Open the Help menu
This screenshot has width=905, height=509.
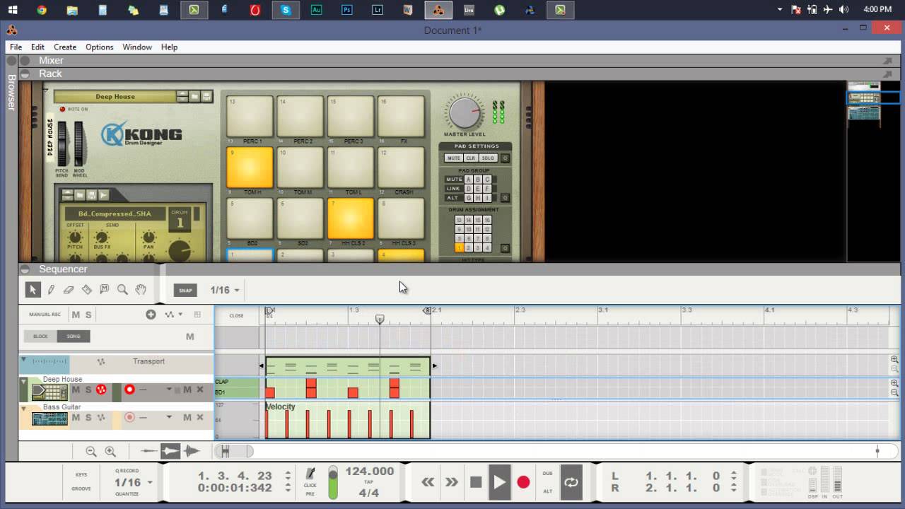pos(169,47)
